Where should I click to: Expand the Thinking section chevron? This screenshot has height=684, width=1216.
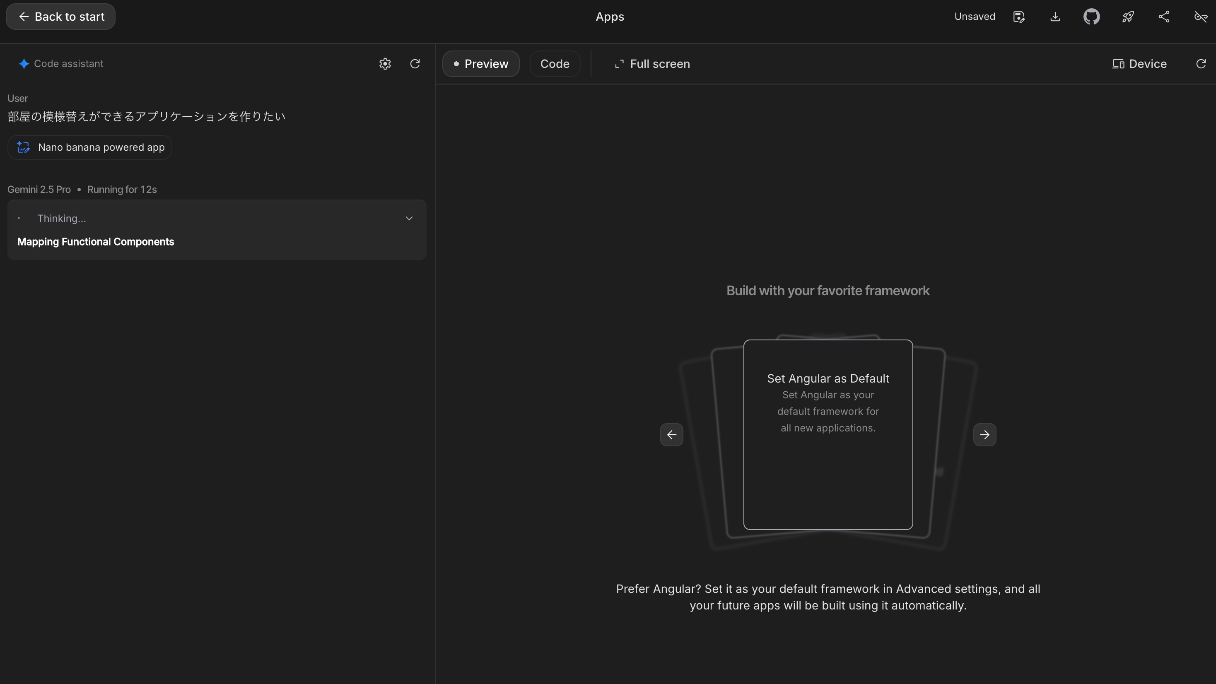pos(409,218)
